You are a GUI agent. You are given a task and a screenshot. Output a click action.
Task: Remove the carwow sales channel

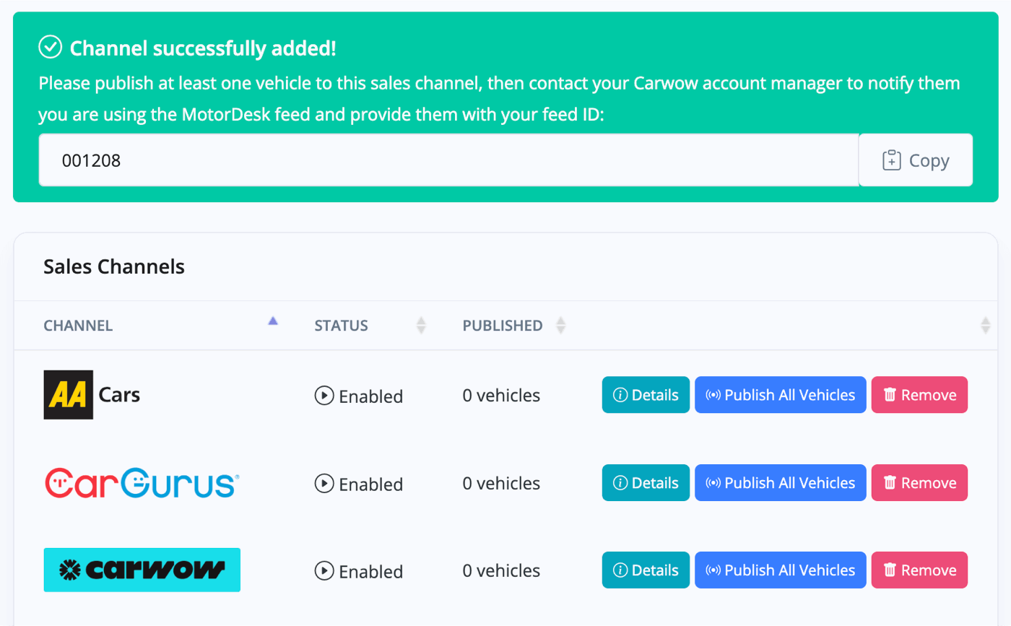pyautogui.click(x=919, y=570)
